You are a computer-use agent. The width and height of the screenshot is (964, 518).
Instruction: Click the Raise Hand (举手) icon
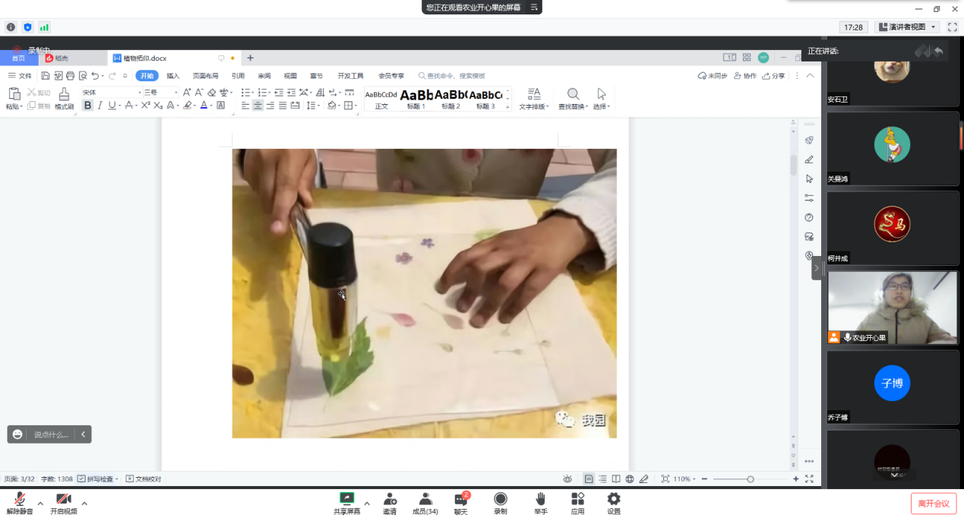click(x=540, y=499)
